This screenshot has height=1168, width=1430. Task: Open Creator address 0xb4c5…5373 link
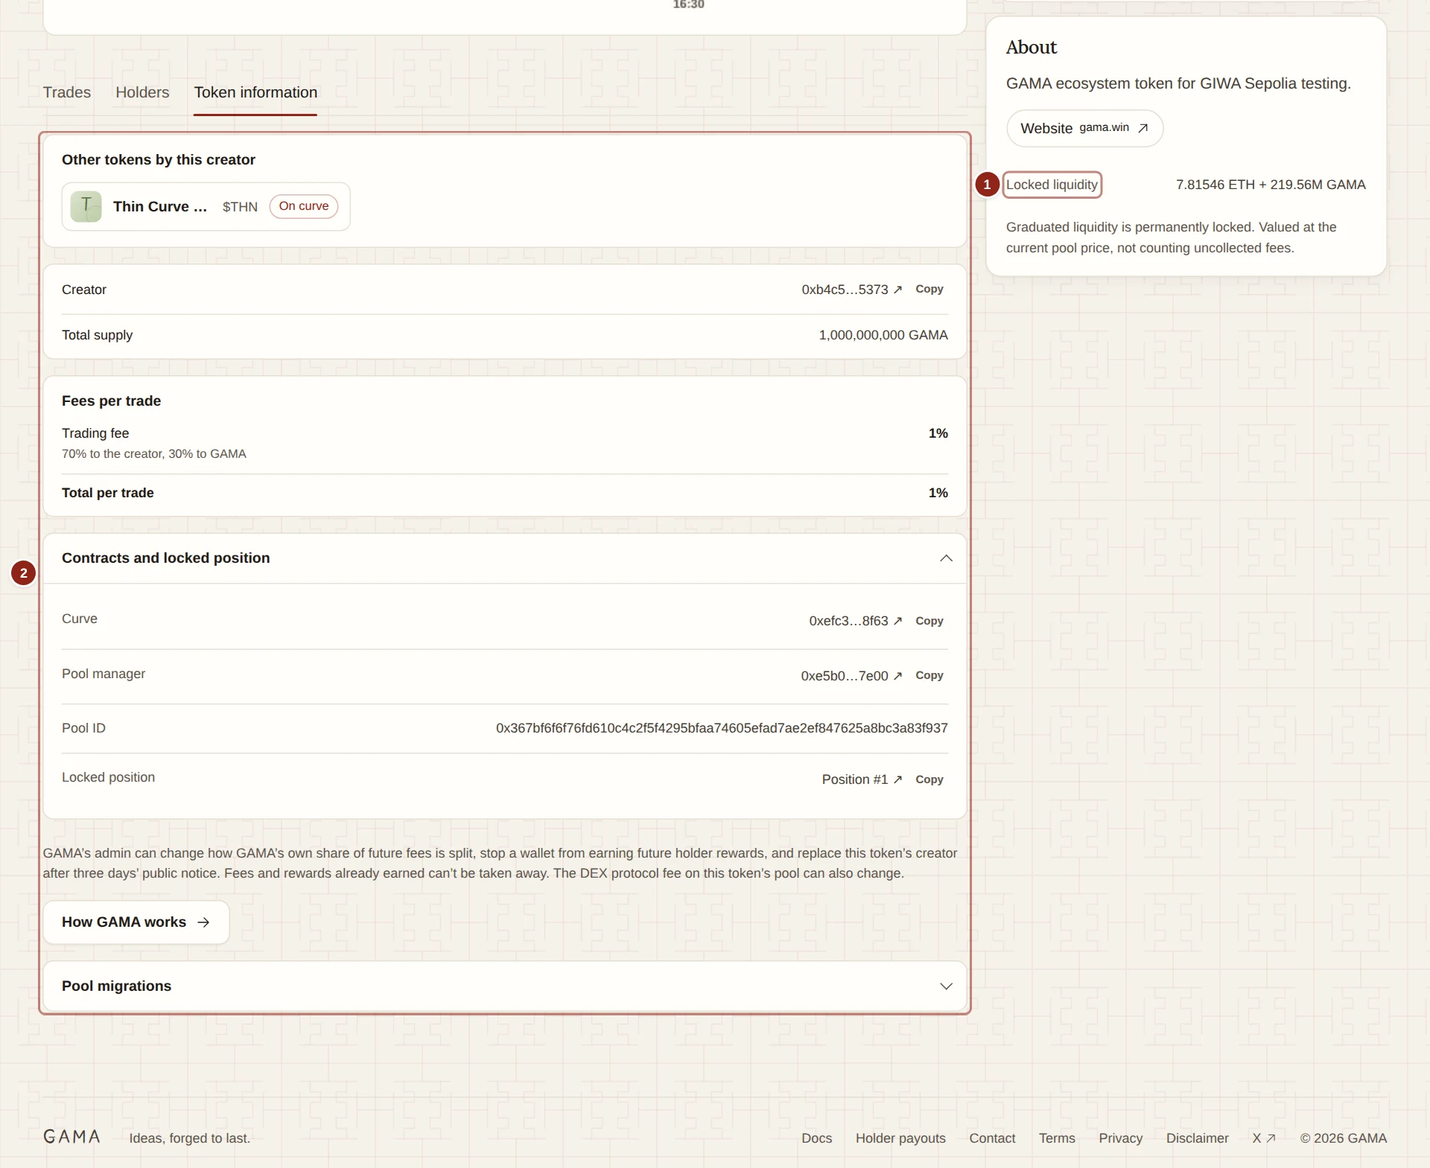[x=851, y=290]
